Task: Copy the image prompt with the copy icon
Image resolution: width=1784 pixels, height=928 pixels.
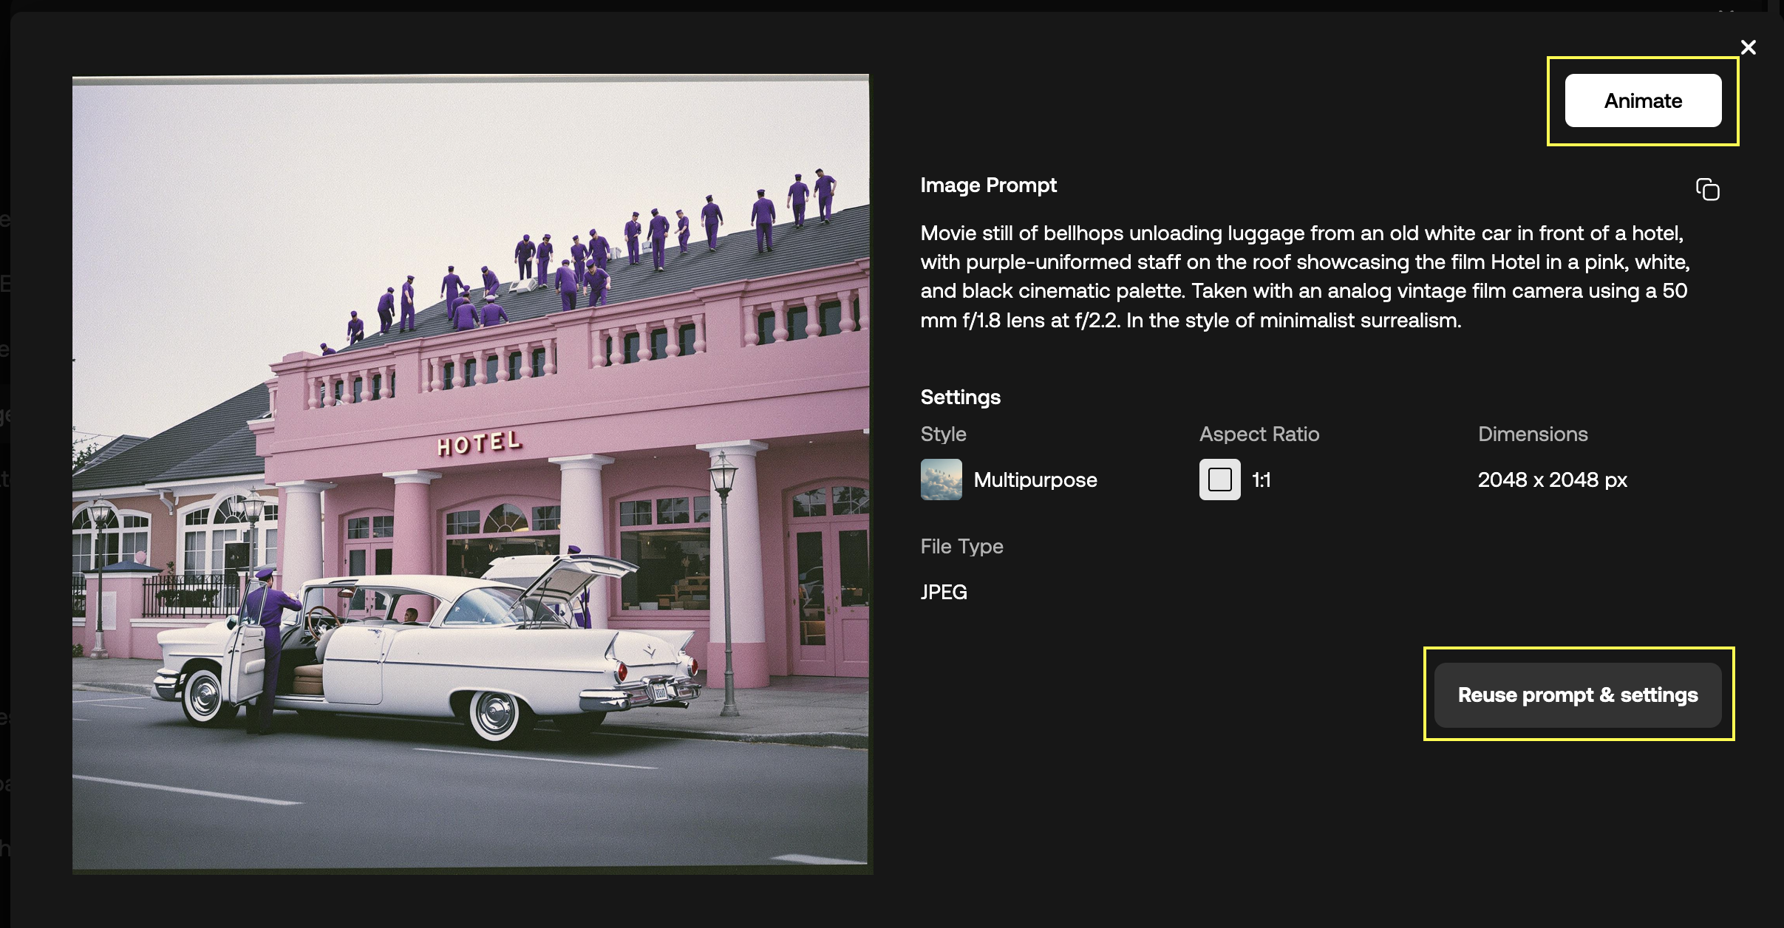Action: click(1707, 189)
